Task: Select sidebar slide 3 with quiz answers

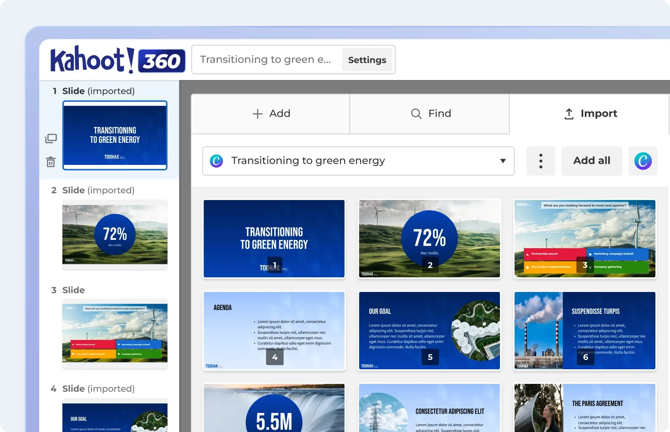Action: tap(115, 334)
